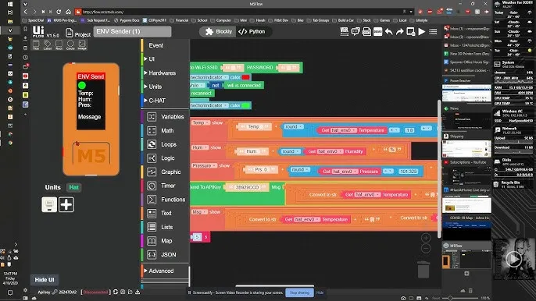Open the Event block category

(156, 45)
